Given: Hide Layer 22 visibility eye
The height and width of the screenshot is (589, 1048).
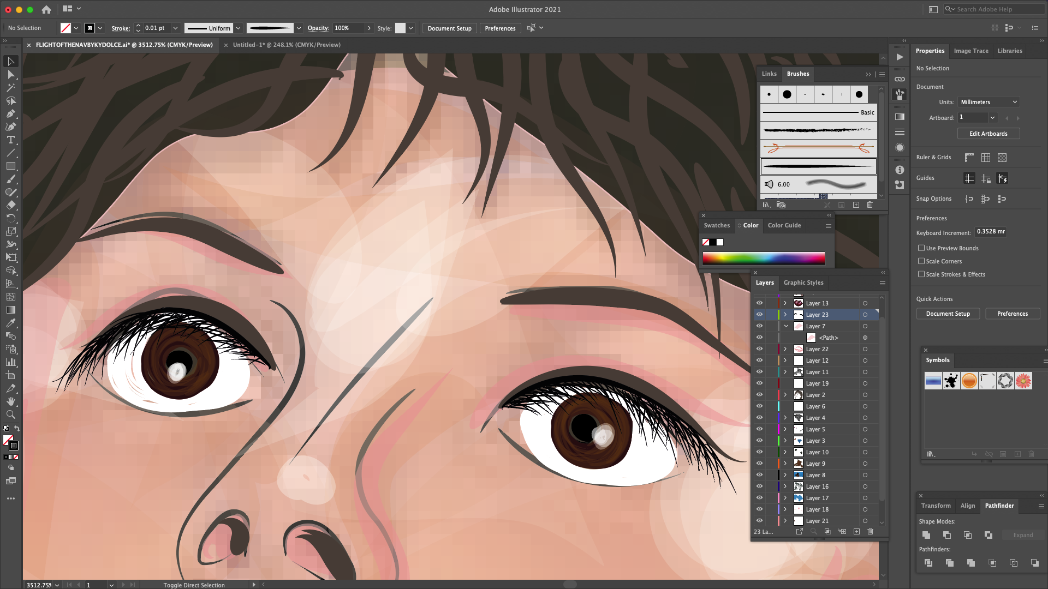Looking at the screenshot, I should 759,349.
